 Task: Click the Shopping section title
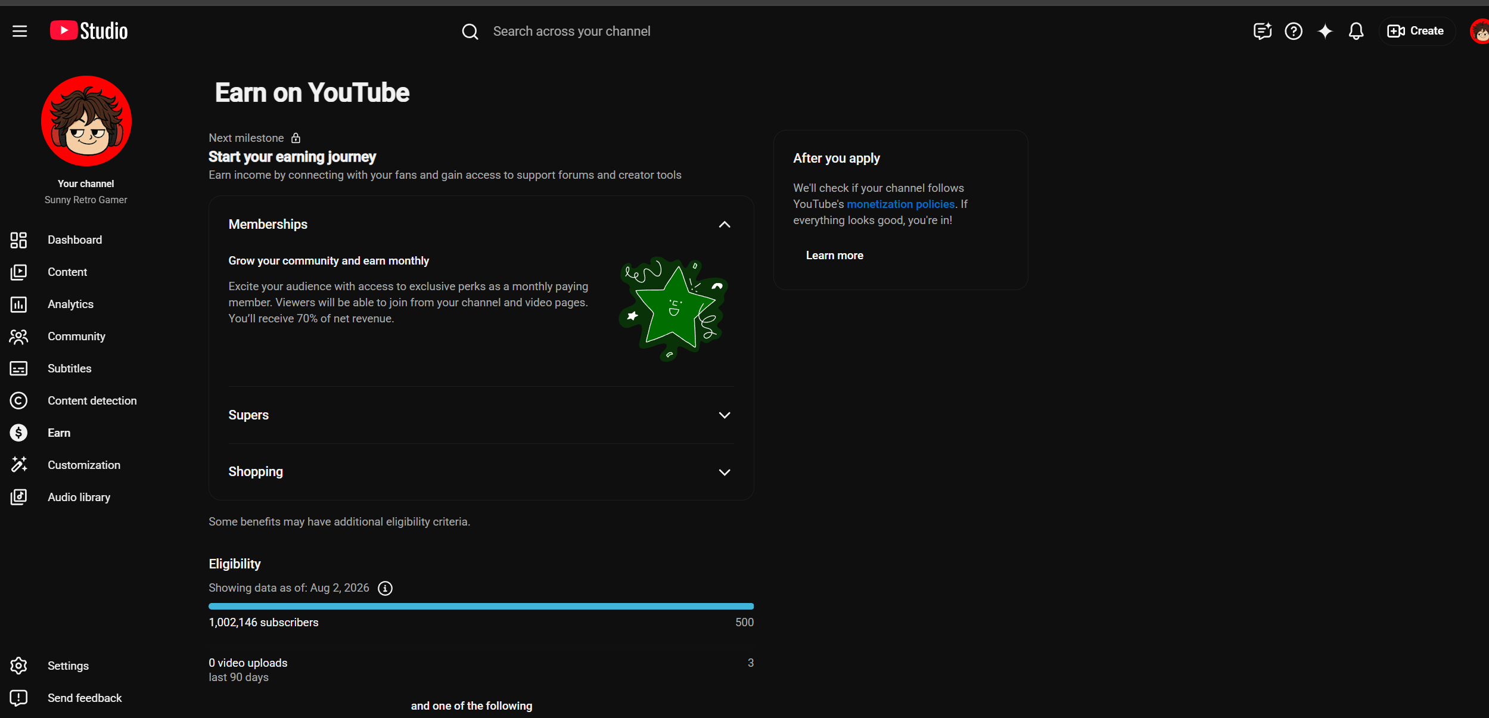coord(256,472)
